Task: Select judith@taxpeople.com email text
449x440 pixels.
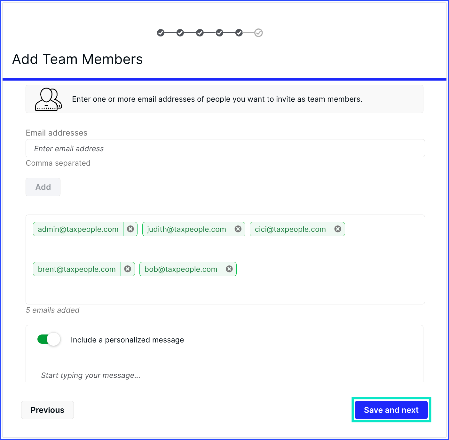Action: pos(186,229)
